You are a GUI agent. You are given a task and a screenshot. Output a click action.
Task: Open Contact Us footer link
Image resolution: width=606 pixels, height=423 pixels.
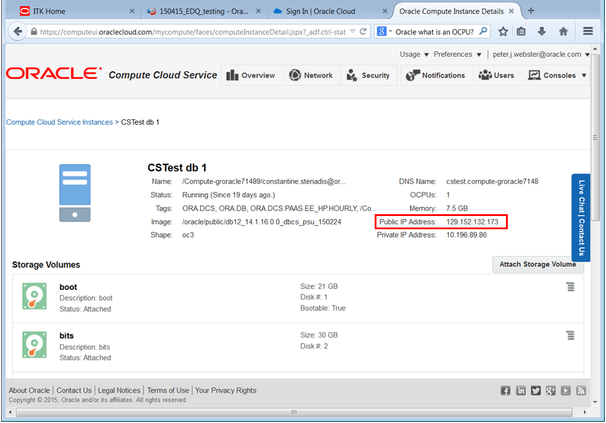point(74,390)
